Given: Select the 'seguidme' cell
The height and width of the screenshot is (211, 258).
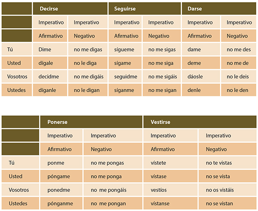Looking at the screenshot, I should 125,77.
